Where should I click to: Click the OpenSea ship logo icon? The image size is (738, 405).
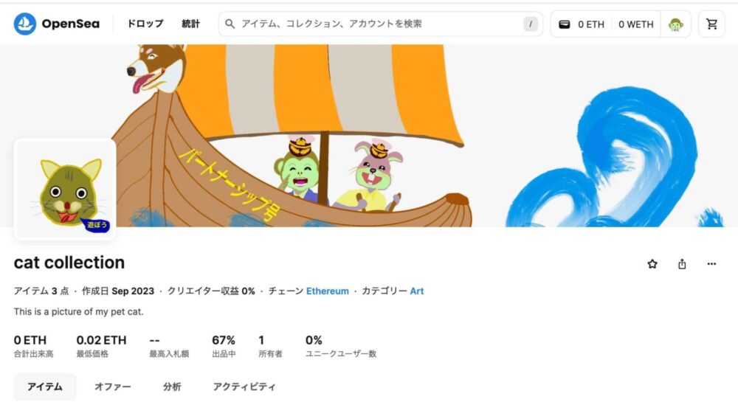click(25, 24)
